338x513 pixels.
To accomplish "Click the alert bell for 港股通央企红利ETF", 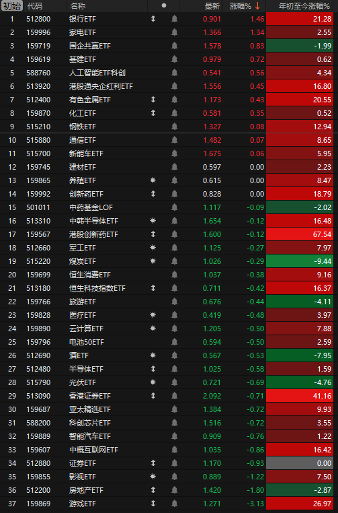I will [x=175, y=86].
